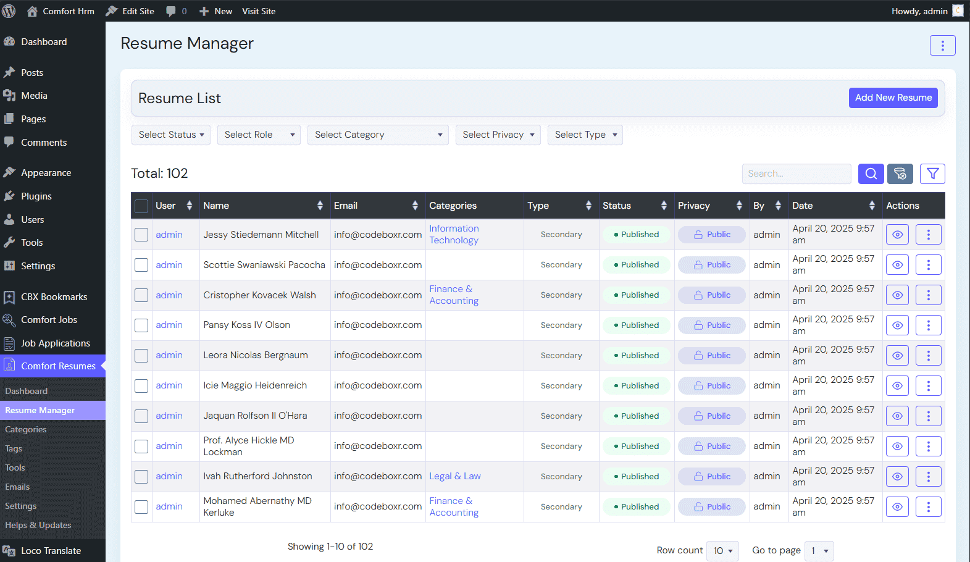Screen dimensions: 970x562
Task: Open the Legal & Law category link
Action: click(x=454, y=476)
